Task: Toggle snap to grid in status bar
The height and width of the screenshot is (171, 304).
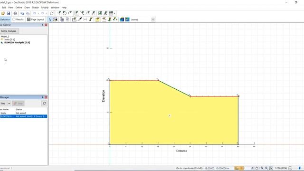Action: (237, 168)
